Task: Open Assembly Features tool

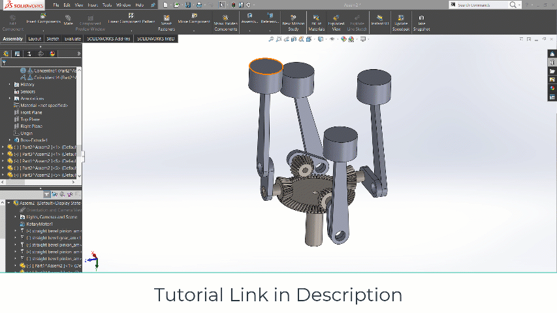Action: tap(249, 19)
